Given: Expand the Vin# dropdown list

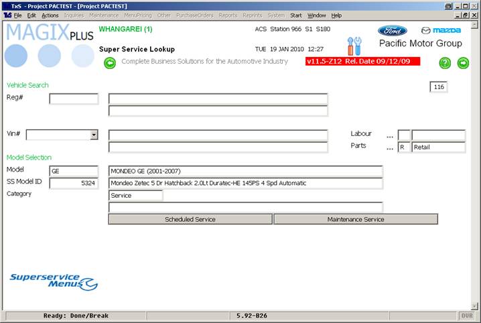Looking at the screenshot, I should tap(94, 135).
